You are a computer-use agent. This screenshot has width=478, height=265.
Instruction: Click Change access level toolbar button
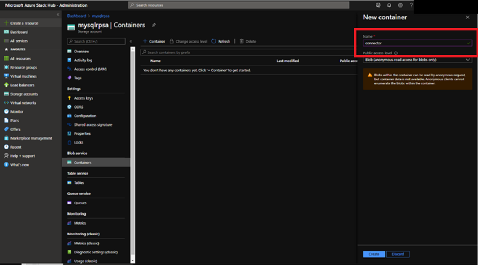click(x=188, y=41)
